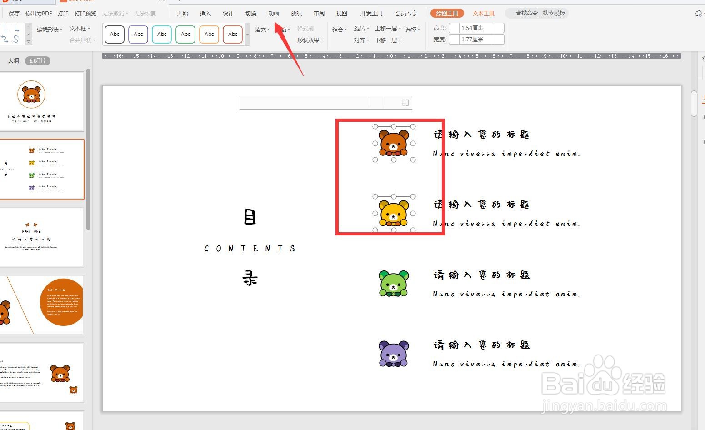Screen dimensions: 705x430
Task: Select the 绘图工具 drawing tools tab
Action: (447, 13)
